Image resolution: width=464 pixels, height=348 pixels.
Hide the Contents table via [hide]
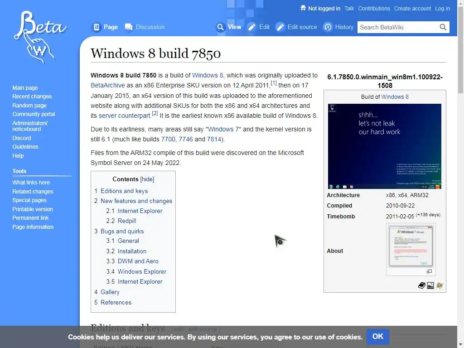tap(147, 179)
